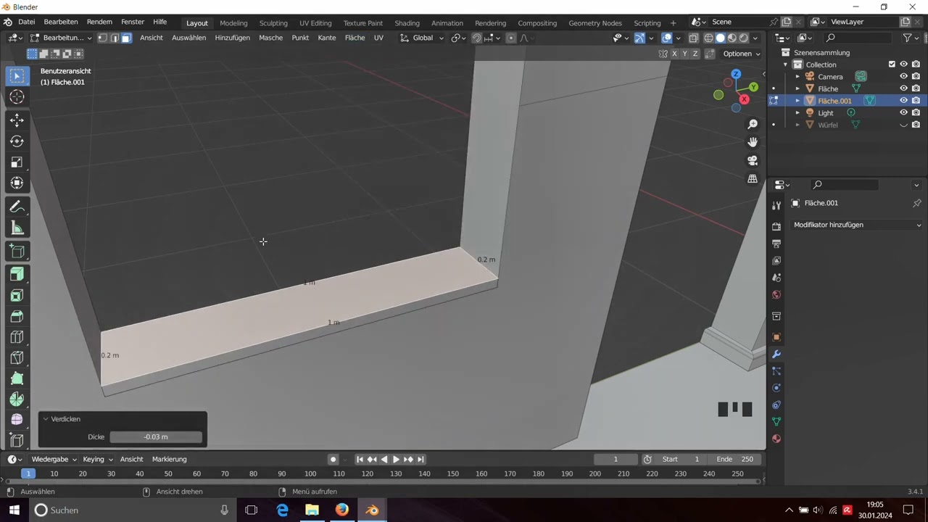Activate the Extrude Region tool
928x522 pixels.
tap(17, 274)
